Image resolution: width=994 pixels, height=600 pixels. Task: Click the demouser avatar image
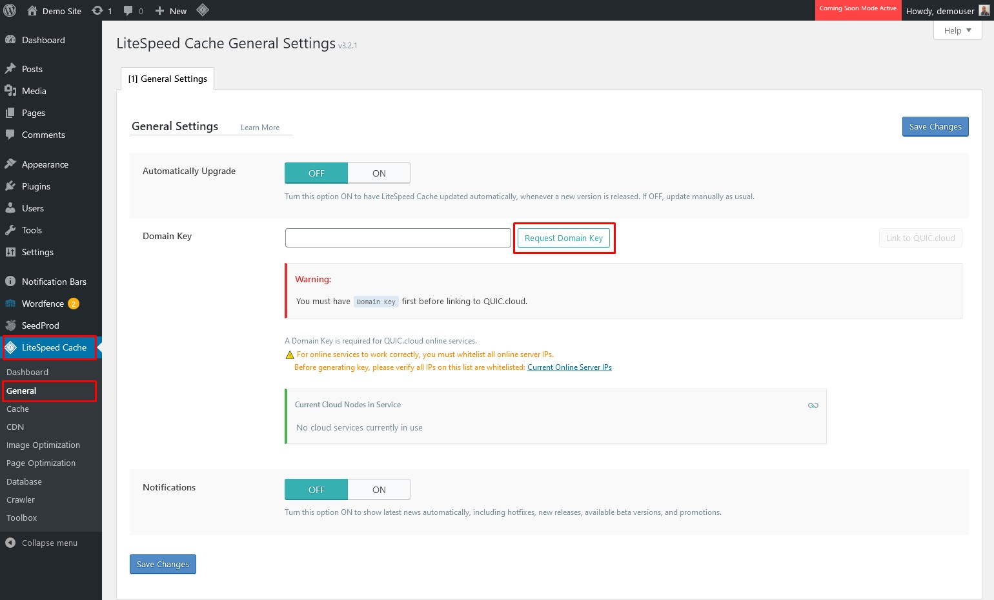point(984,10)
